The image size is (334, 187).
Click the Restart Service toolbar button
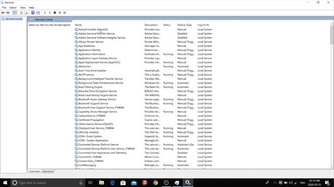65,12
